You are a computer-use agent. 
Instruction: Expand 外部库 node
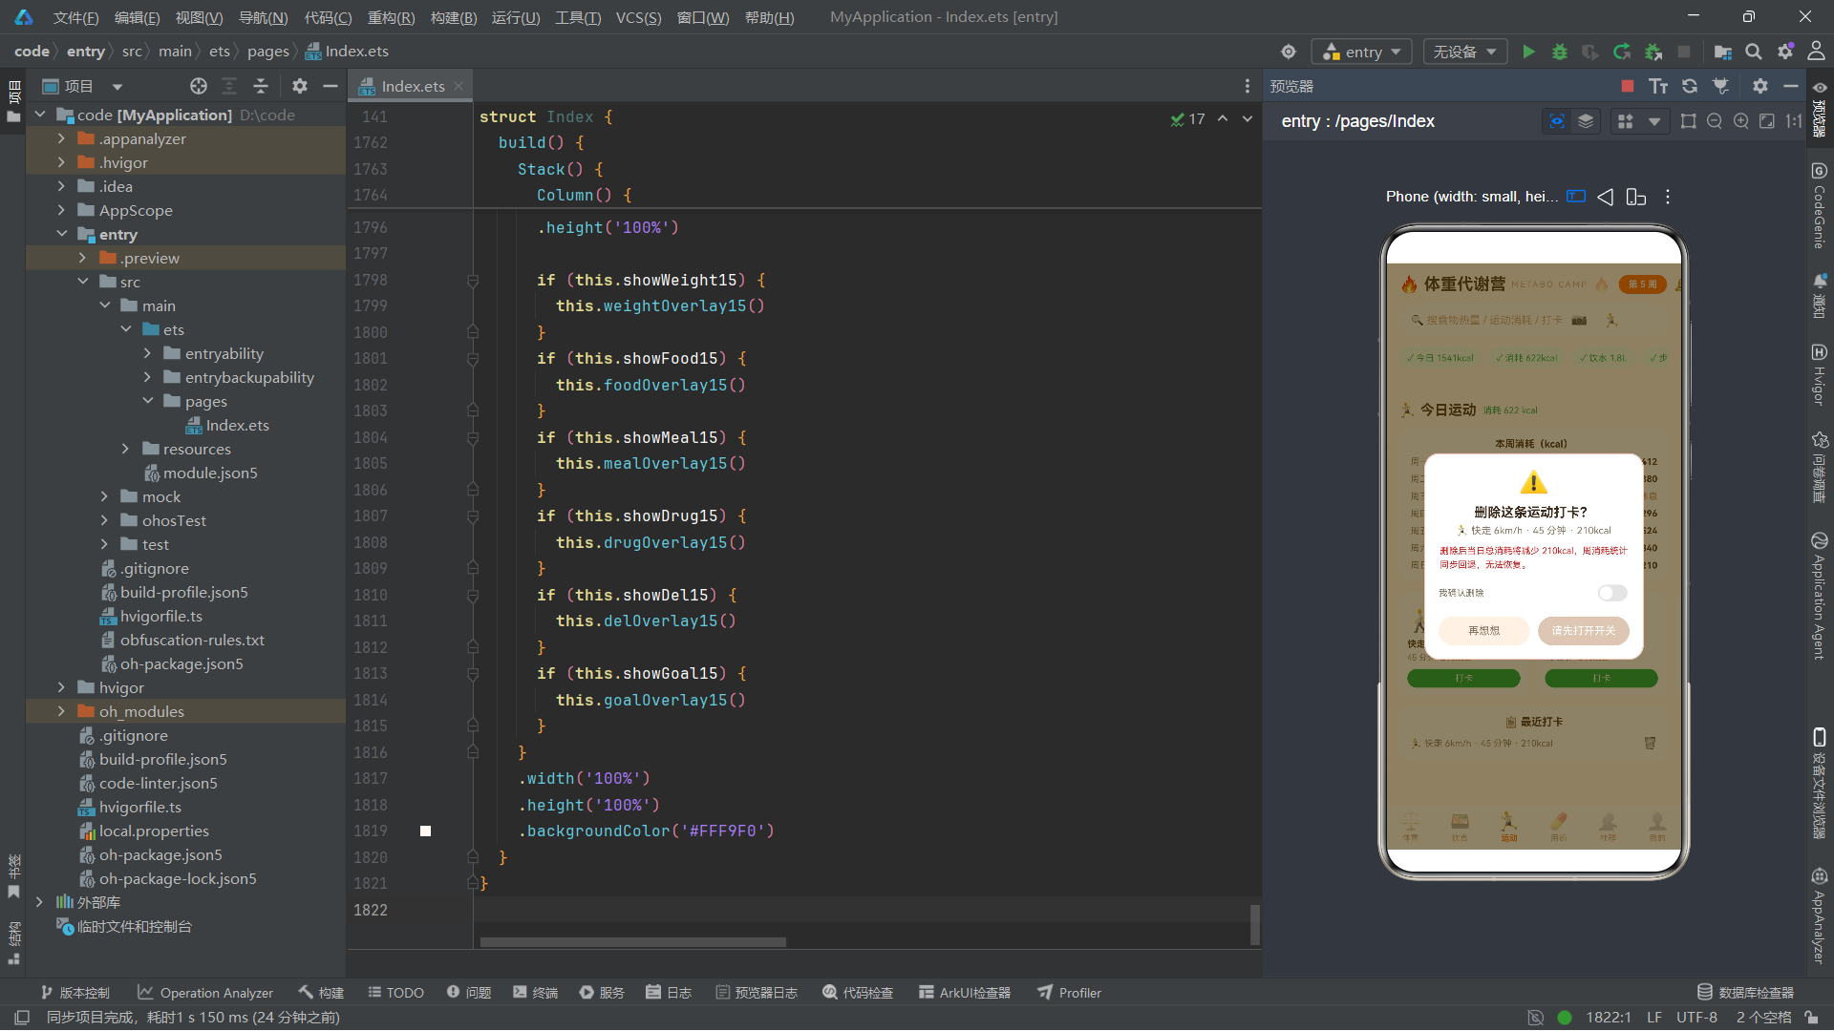click(x=39, y=902)
